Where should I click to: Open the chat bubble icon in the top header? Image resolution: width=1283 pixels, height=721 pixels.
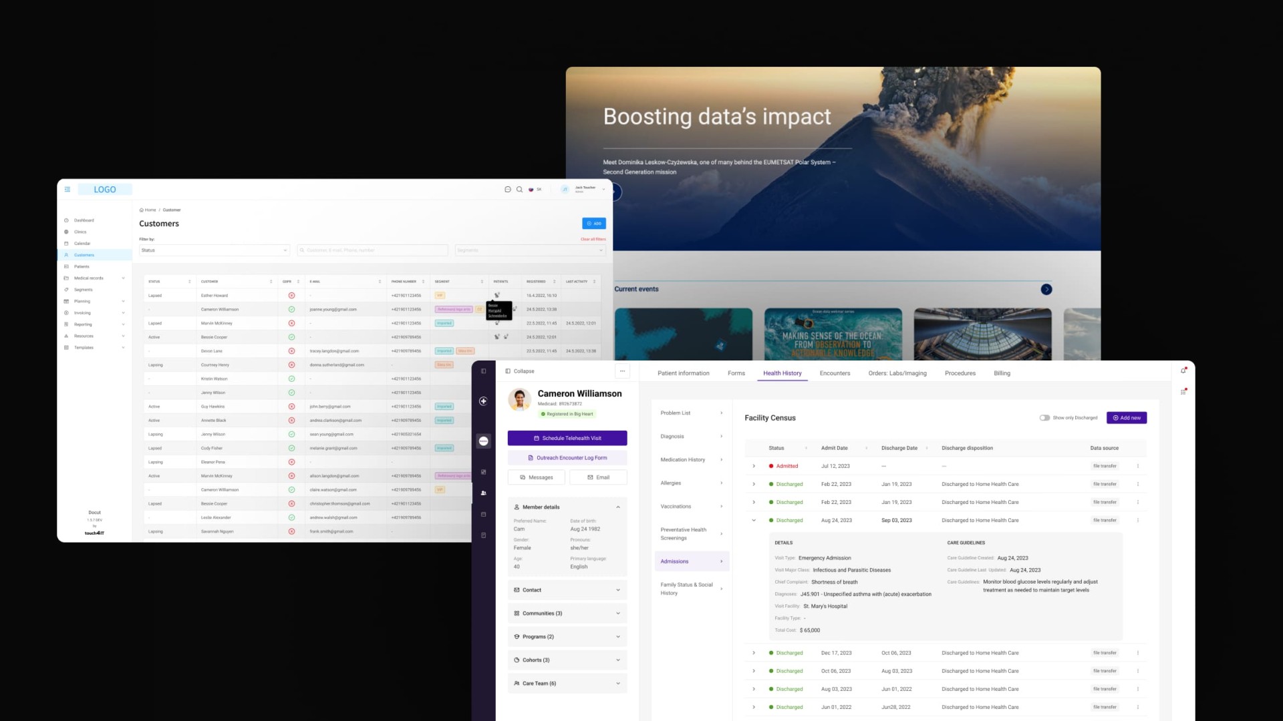[508, 189]
